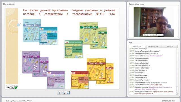This screenshot has height=102, width=181.
Task: Click the presenter's webcam video
Action: pos(154,22)
